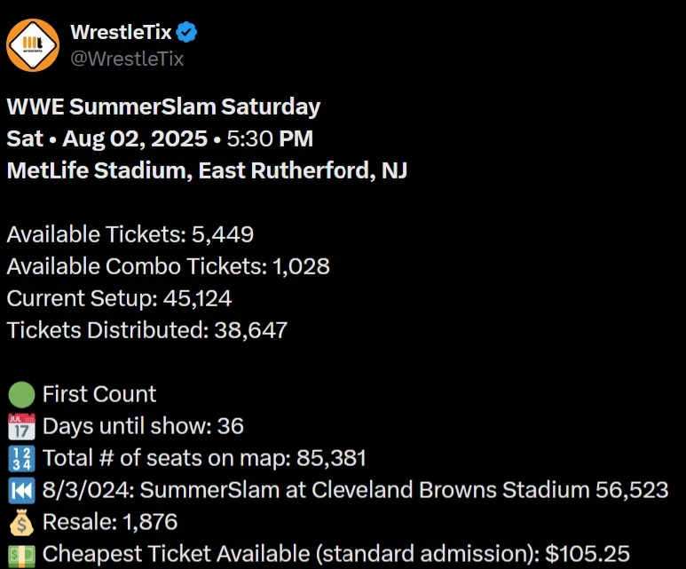Screen dimensions: 686x569
Task: Click the Available Combo Tickets line
Action: pos(169,266)
